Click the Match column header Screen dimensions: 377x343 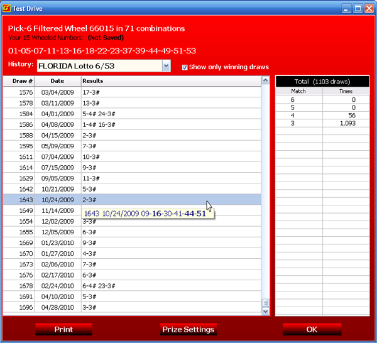[x=298, y=91]
